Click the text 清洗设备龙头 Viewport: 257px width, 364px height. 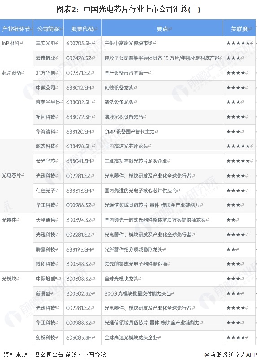click(119, 102)
